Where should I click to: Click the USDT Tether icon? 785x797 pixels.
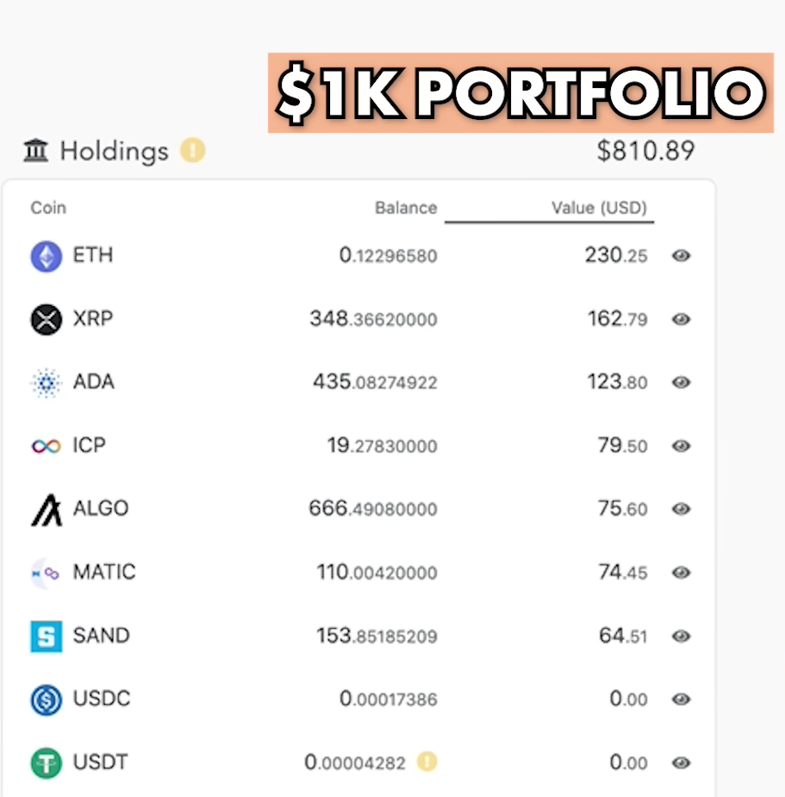point(47,763)
